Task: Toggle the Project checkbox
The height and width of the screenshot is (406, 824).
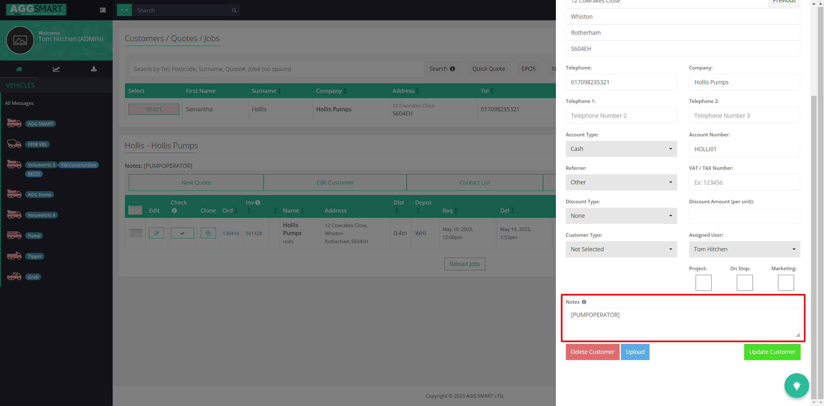Action: (703, 283)
